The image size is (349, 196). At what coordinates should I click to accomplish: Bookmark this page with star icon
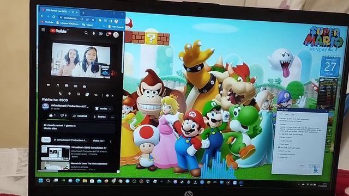(x=93, y=20)
